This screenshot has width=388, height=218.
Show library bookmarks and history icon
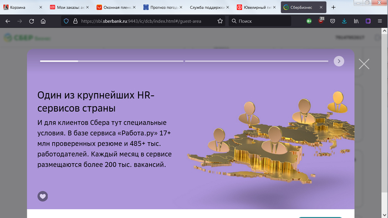pyautogui.click(x=356, y=21)
